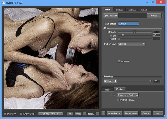Switch to the Texture tab
167x119 pixels.
119,10
